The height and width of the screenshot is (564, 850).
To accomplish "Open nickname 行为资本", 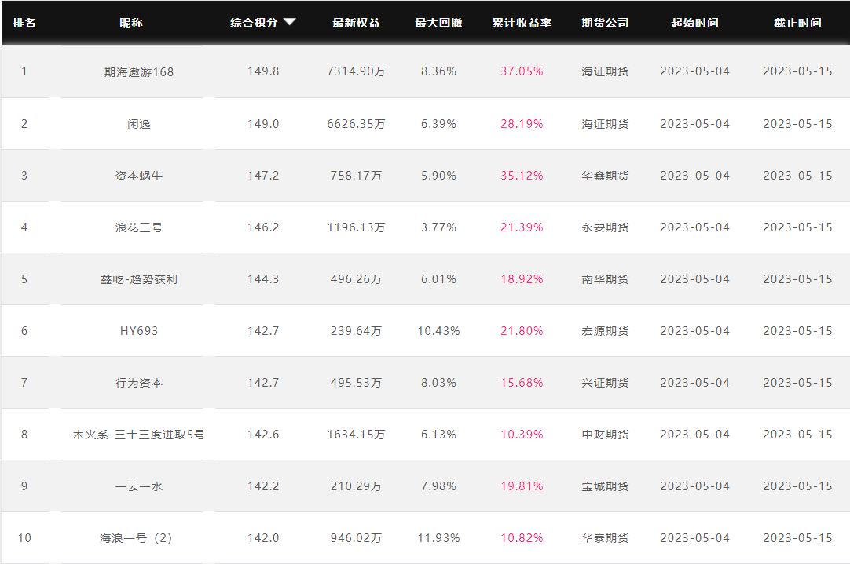I will (139, 383).
